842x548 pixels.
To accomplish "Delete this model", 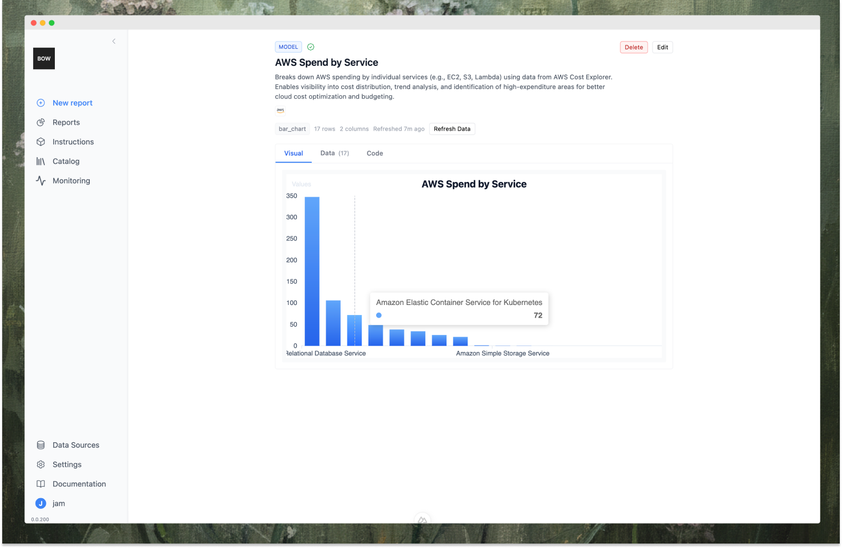I will point(634,47).
